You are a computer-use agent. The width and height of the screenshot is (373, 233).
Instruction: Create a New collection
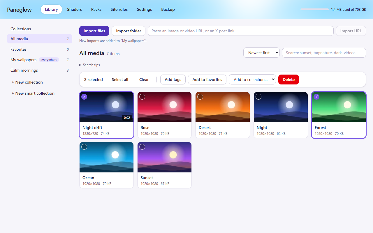[27, 82]
